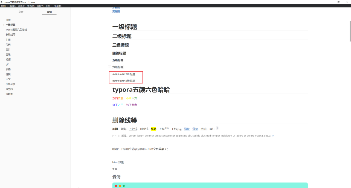Click the 三级标题 heading
The width and height of the screenshot is (351, 188).
(121, 45)
